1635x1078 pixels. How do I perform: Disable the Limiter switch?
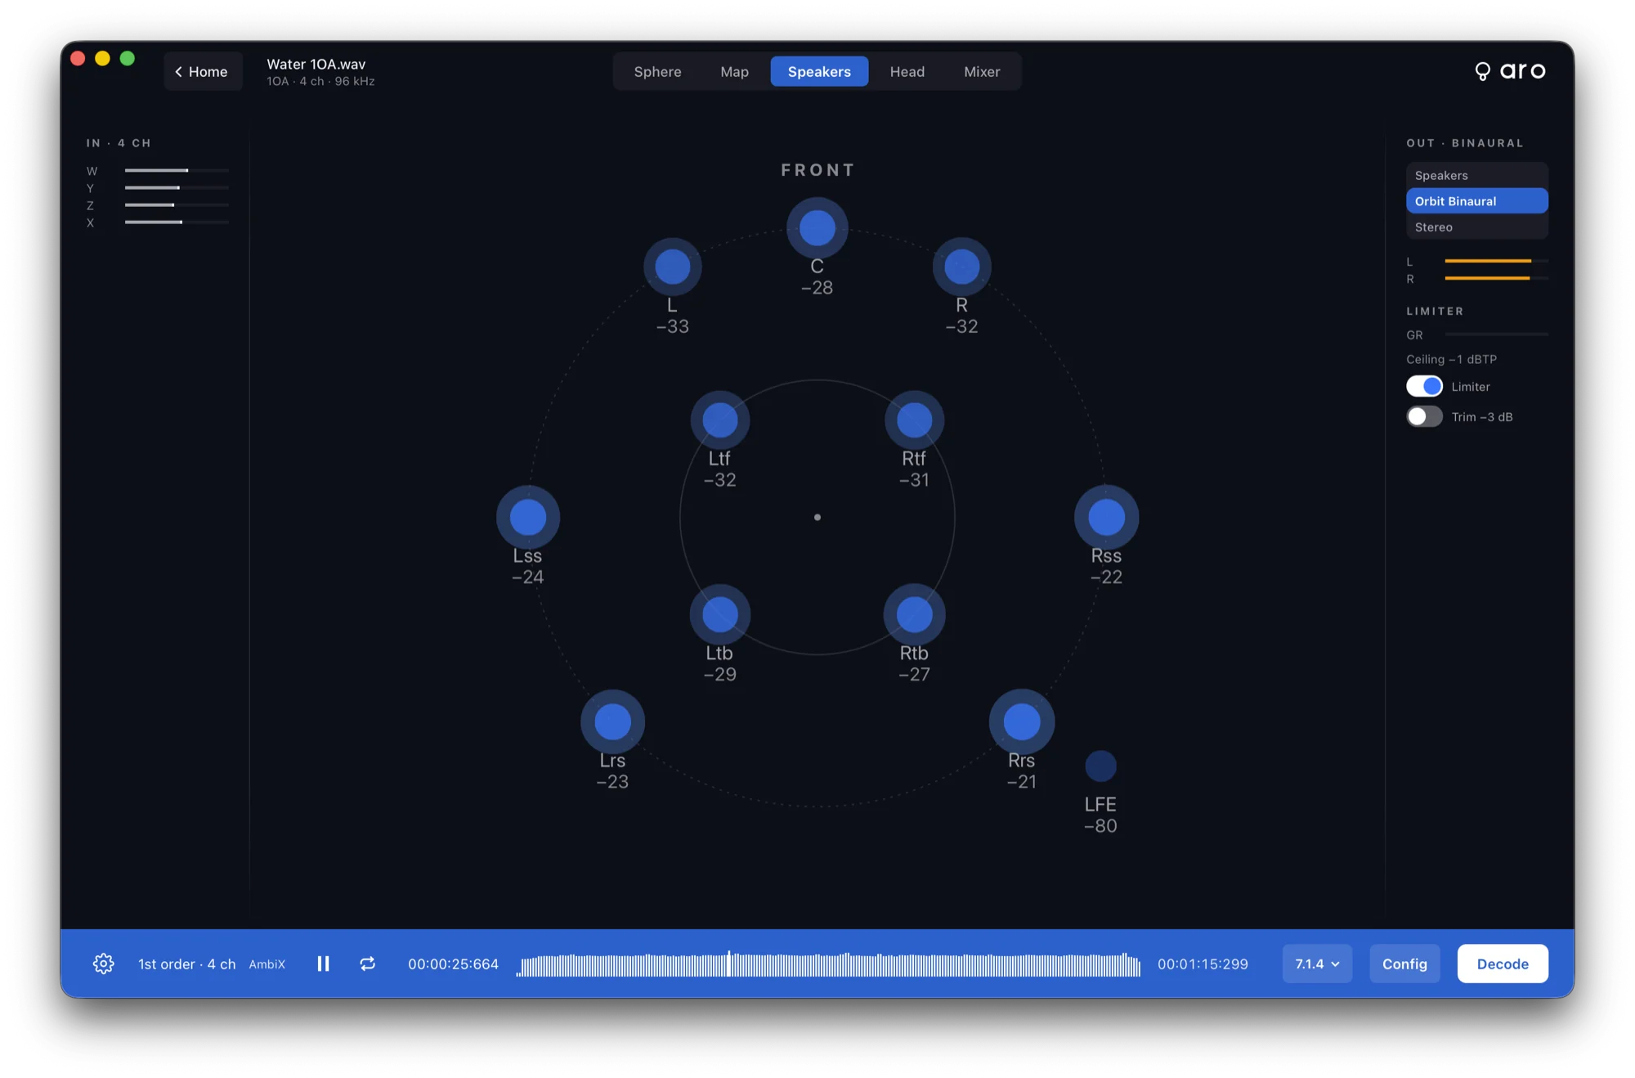(1424, 386)
